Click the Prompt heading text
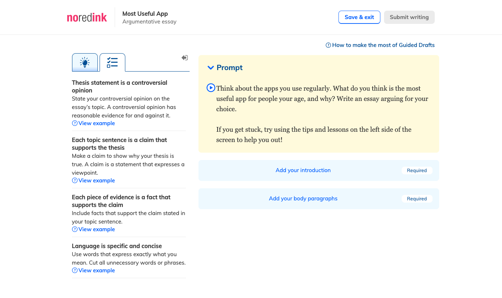This screenshot has width=502, height=298. click(230, 68)
